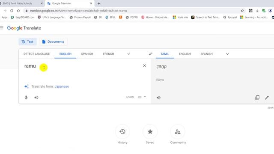Image resolution: width=274 pixels, height=154 pixels.
Task: Swap source and target languages
Action: click(150, 54)
